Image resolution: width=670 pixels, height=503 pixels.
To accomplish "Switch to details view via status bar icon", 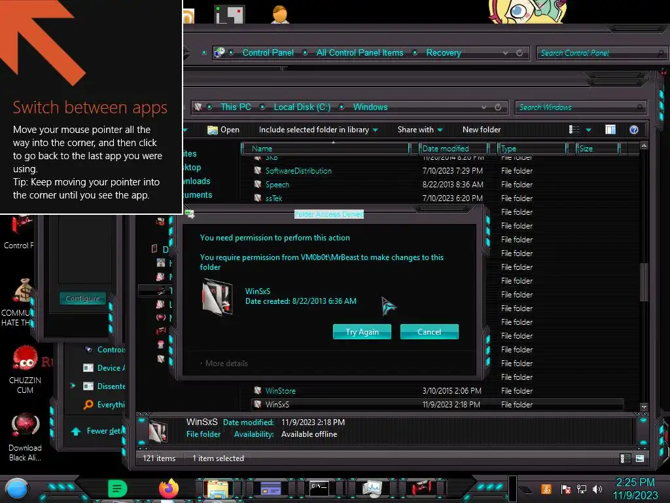I will coord(625,458).
